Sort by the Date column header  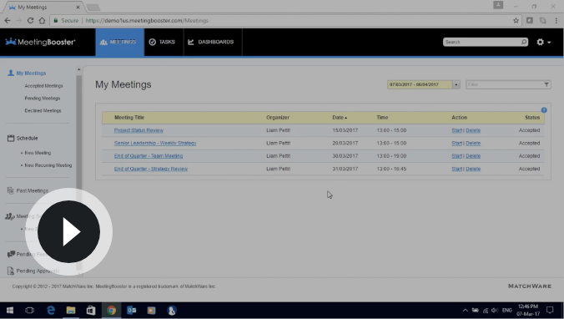[x=340, y=118]
